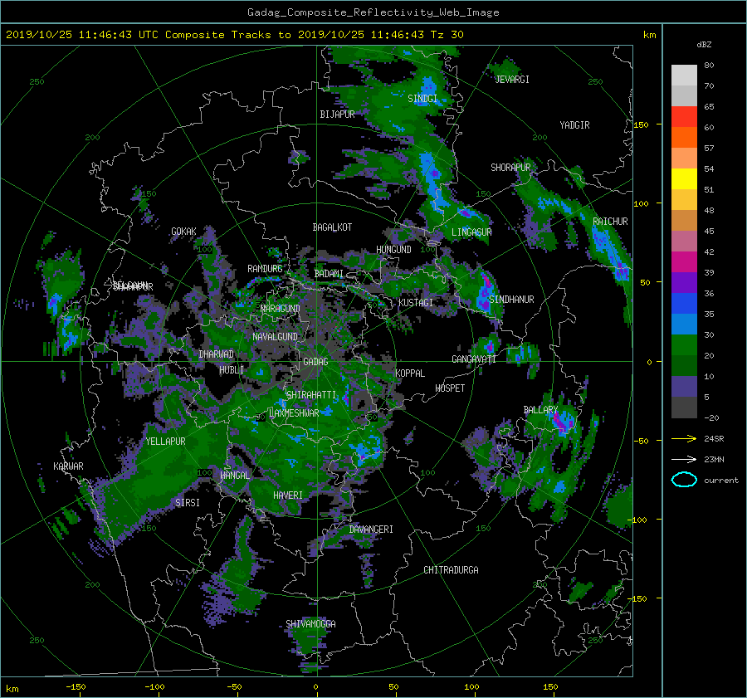The width and height of the screenshot is (747, 698).
Task: Click the GOKAK city label
Action: click(x=183, y=231)
